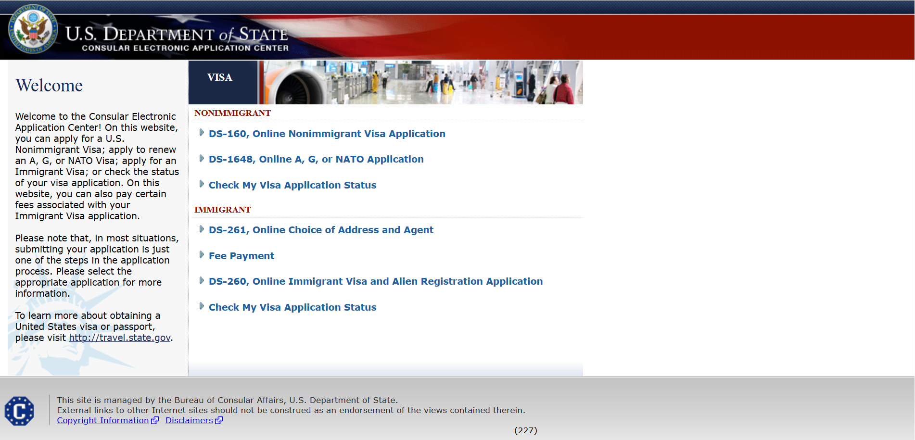Open DS-260 Online Immigrant Visa and Alien Registration Application
This screenshot has width=915, height=440.
click(376, 281)
